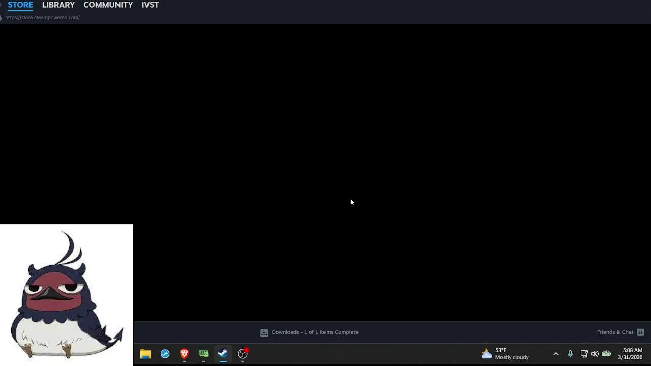
Task: Open 'Downloads - 1 of 1 Items Complete'
Action: coord(315,332)
